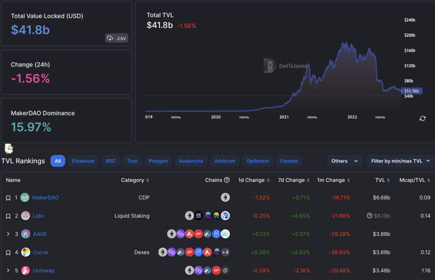Screen dimensions: 435x280
Task: Toggle bookmark for Lido
Action: tap(8, 216)
